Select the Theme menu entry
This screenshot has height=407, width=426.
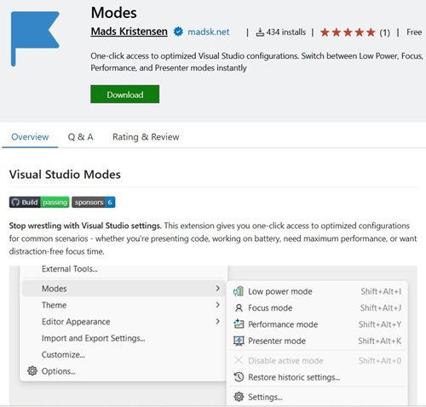tap(124, 305)
